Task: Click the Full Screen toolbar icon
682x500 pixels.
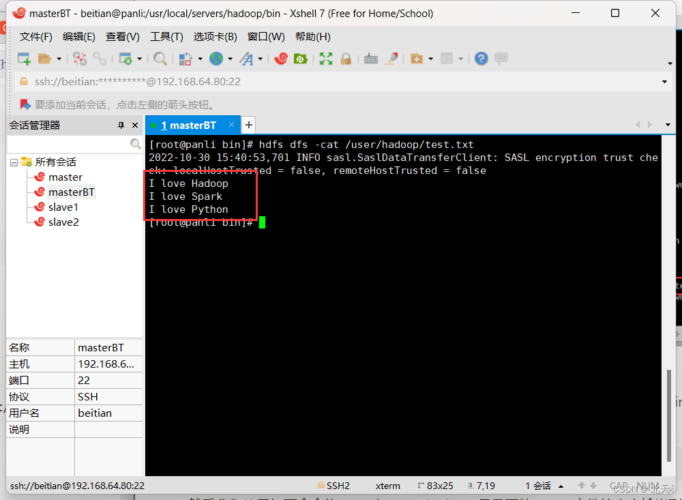Action: point(326,58)
